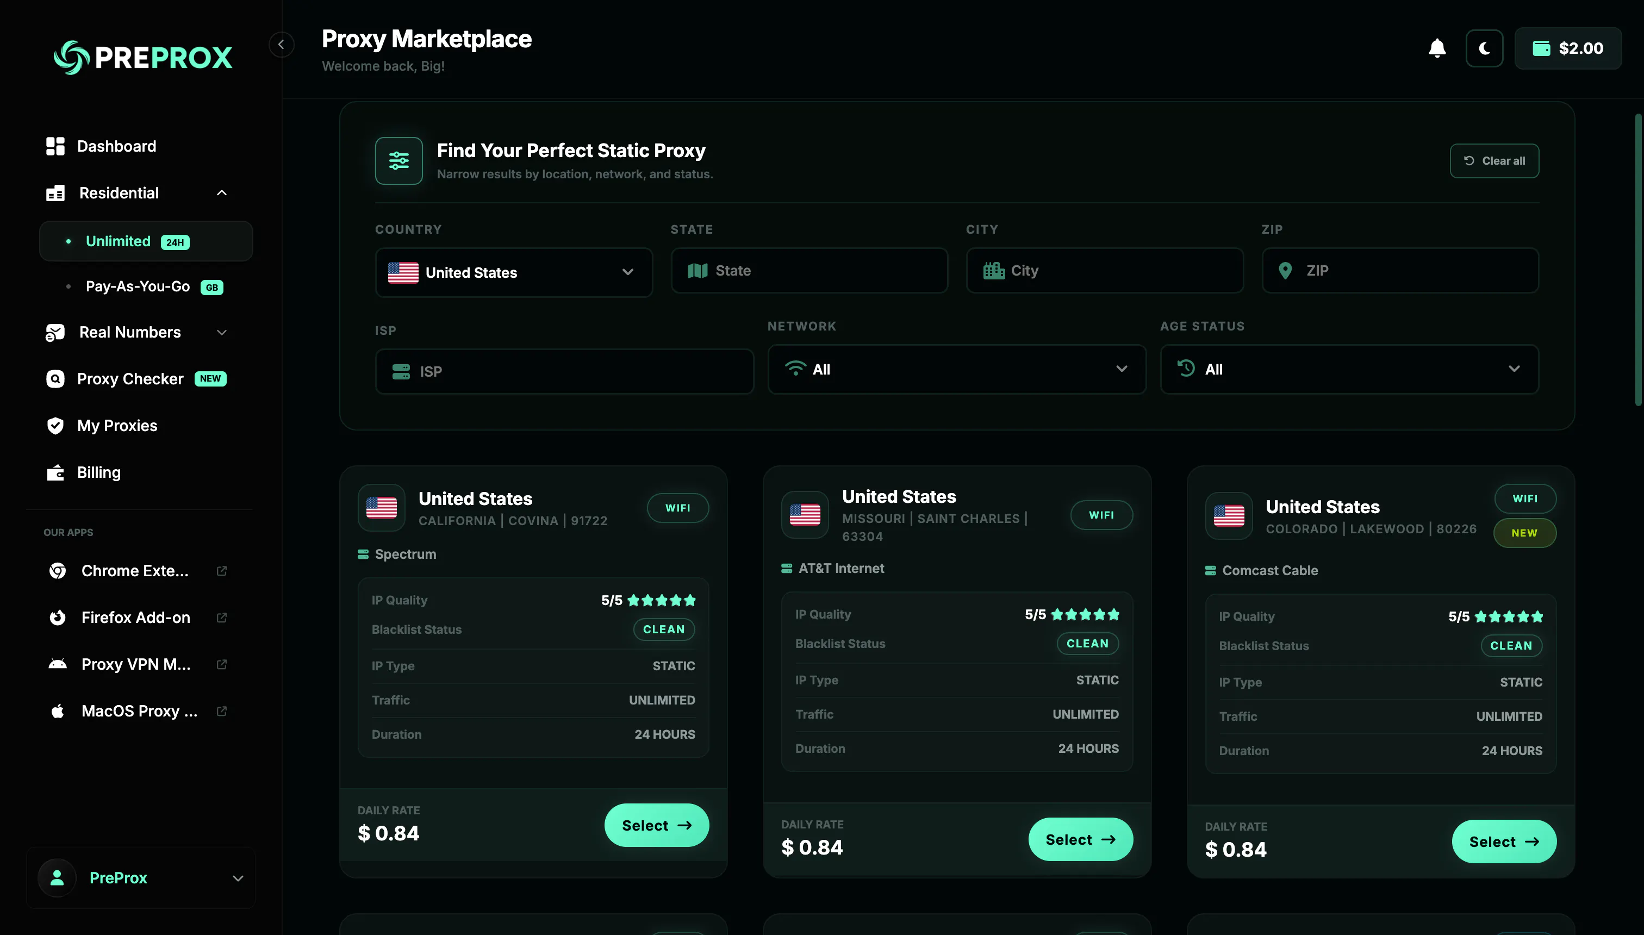Open the Network dropdown
1644x935 pixels.
[957, 369]
